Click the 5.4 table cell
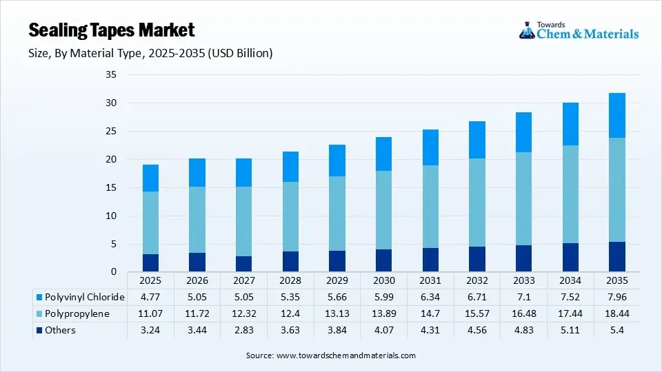This screenshot has height=372, width=662. pos(616,330)
